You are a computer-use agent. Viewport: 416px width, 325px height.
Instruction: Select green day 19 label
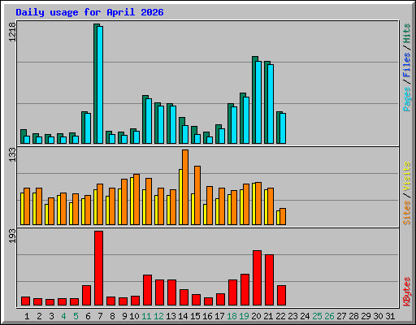point(245,316)
